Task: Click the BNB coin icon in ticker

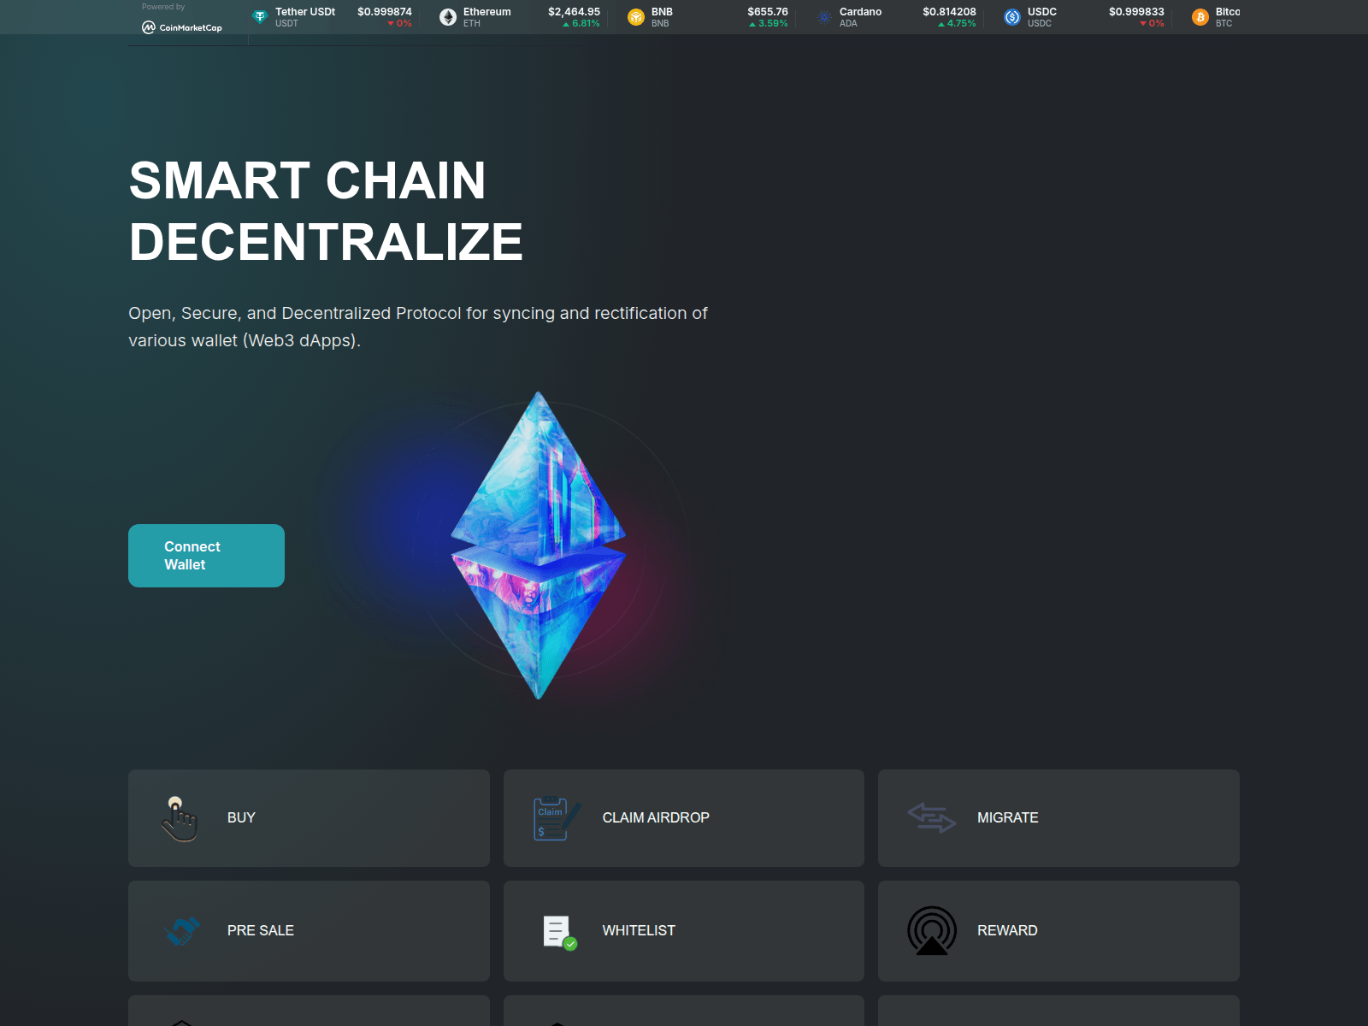Action: (636, 17)
